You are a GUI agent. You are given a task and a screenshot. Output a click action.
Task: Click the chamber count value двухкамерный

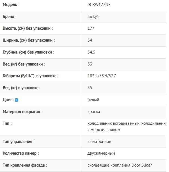[101, 153]
